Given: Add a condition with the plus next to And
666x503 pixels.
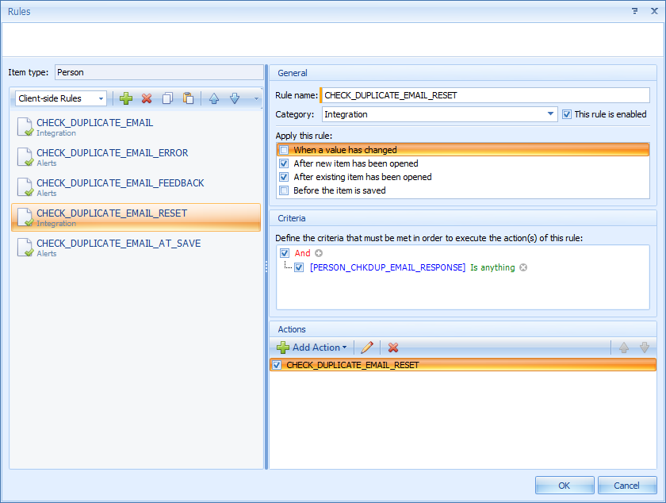Looking at the screenshot, I should [319, 253].
